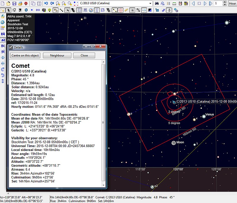The width and height of the screenshot is (237, 203).
Task: Increase the time step value spinner
Action: coord(225,2)
